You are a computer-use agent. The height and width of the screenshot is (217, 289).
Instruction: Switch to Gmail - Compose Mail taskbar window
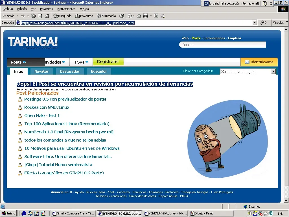click(73, 213)
